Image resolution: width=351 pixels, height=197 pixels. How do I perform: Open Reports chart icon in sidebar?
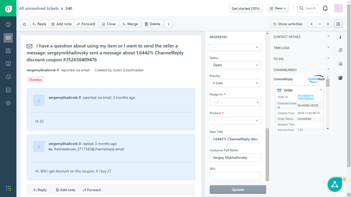coord(8,90)
